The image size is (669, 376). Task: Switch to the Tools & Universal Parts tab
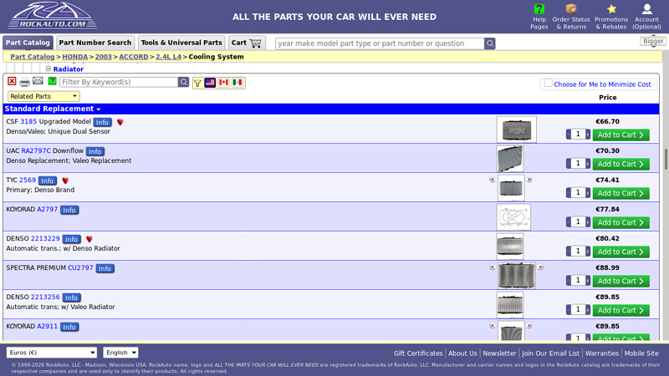(x=181, y=43)
